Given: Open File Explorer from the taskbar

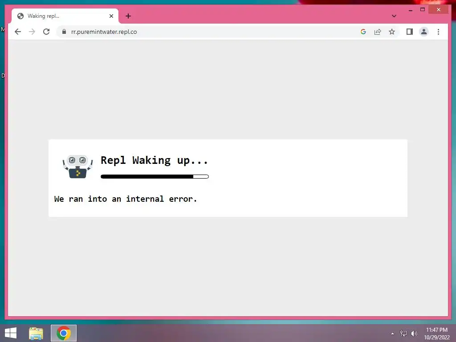Looking at the screenshot, I should pyautogui.click(x=36, y=333).
